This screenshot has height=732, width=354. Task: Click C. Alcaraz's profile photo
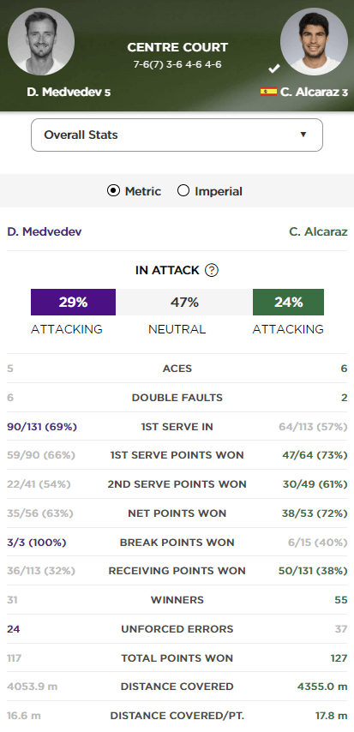pyautogui.click(x=314, y=41)
